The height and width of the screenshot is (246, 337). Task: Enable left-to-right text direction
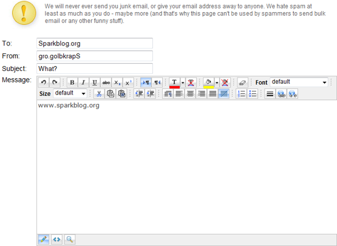point(146,82)
